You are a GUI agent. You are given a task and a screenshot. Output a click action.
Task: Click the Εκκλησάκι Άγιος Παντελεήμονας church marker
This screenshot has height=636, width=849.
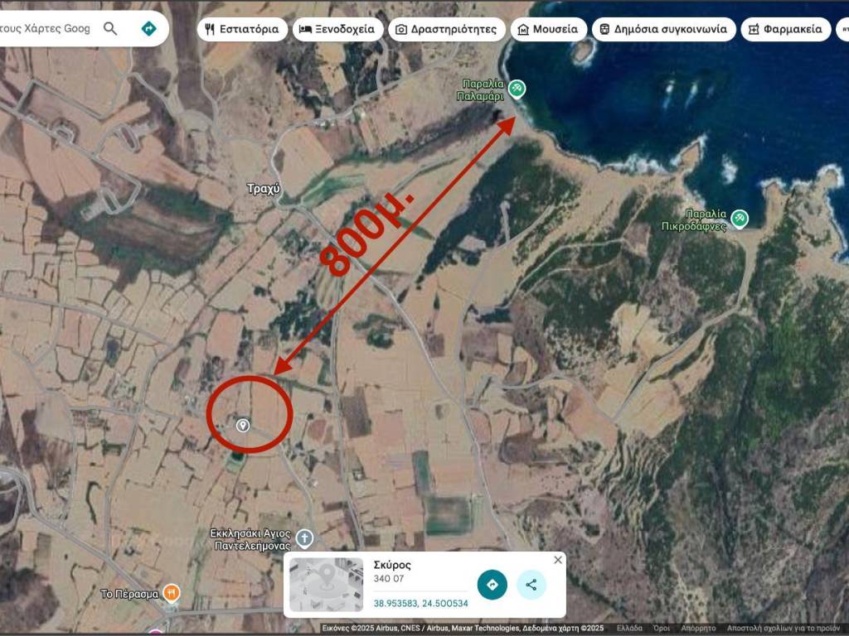click(x=304, y=539)
